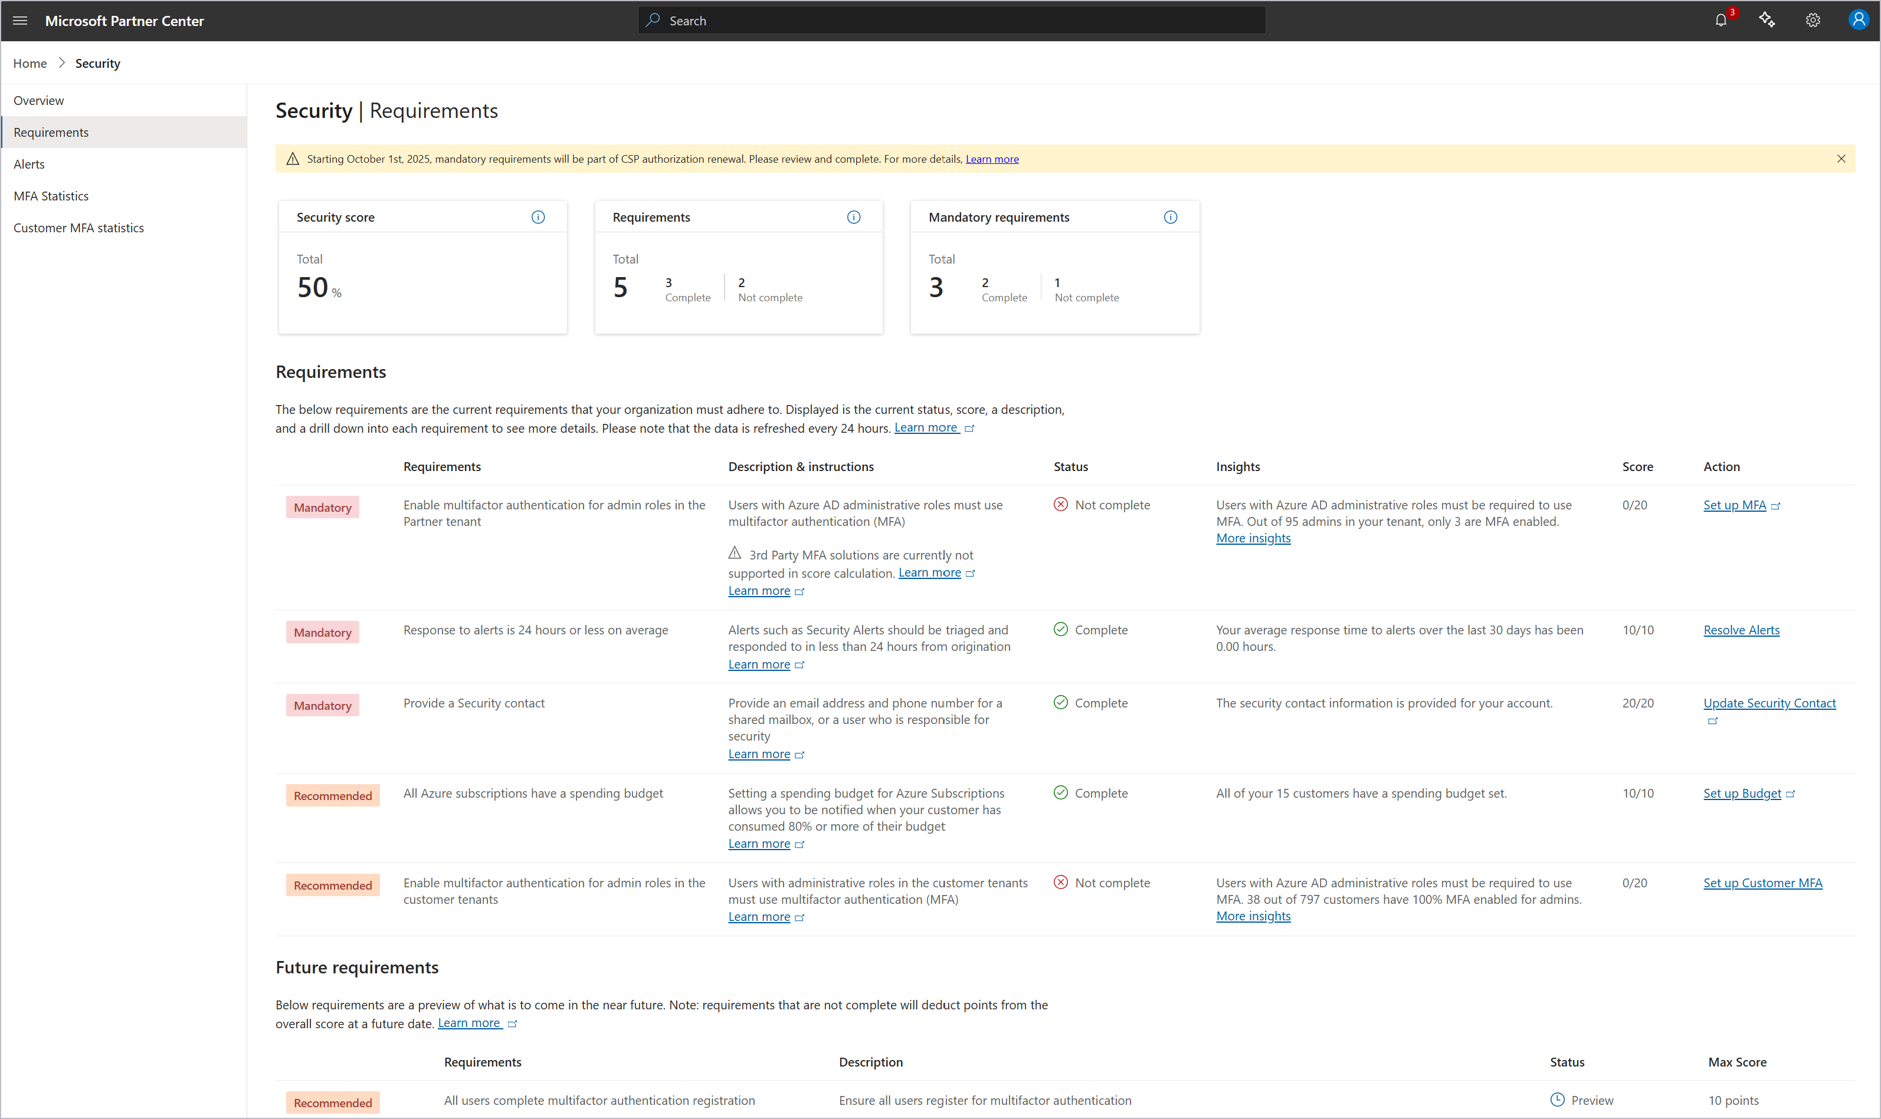Open MFA Statistics page
This screenshot has height=1119, width=1881.
coord(51,196)
